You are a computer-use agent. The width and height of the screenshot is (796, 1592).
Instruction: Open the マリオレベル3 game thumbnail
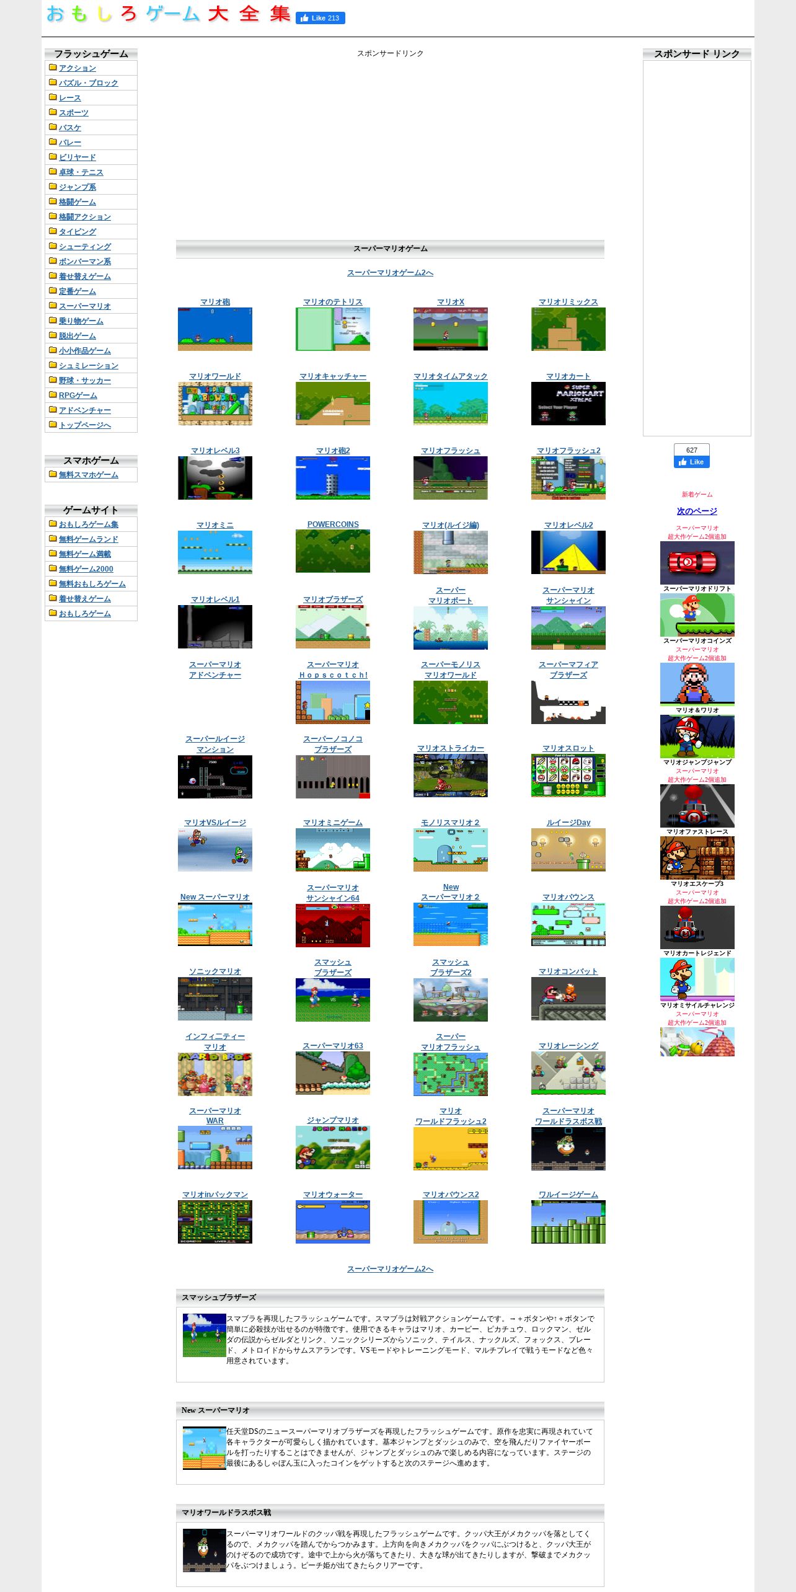(215, 478)
